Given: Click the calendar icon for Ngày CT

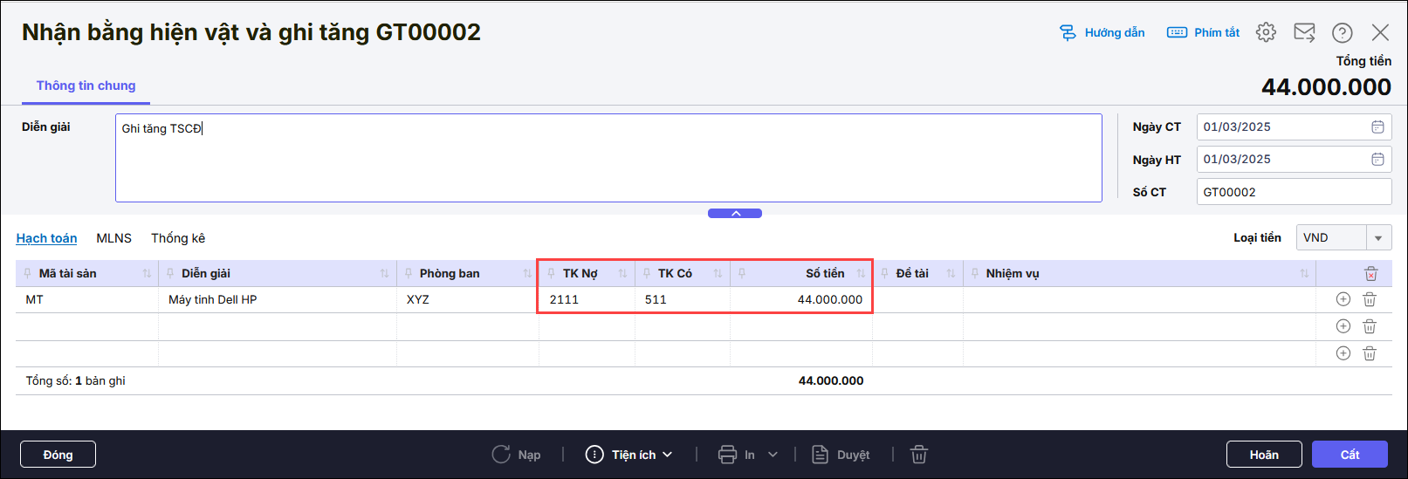Looking at the screenshot, I should [1377, 127].
